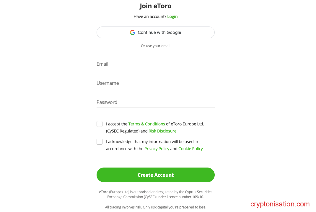This screenshot has height=212, width=316.
Task: Click the 'Have an account?' text
Action: coord(150,16)
